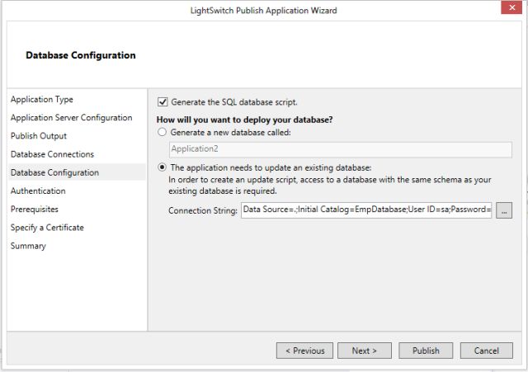This screenshot has height=372, width=528.
Task: Jump to the Summary step
Action: click(28, 246)
